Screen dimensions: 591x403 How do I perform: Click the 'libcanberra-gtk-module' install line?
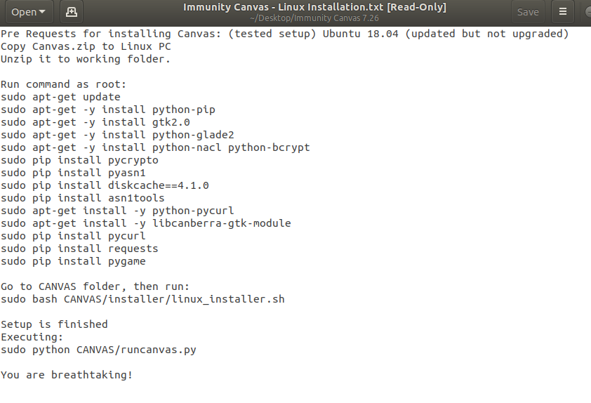[145, 223]
